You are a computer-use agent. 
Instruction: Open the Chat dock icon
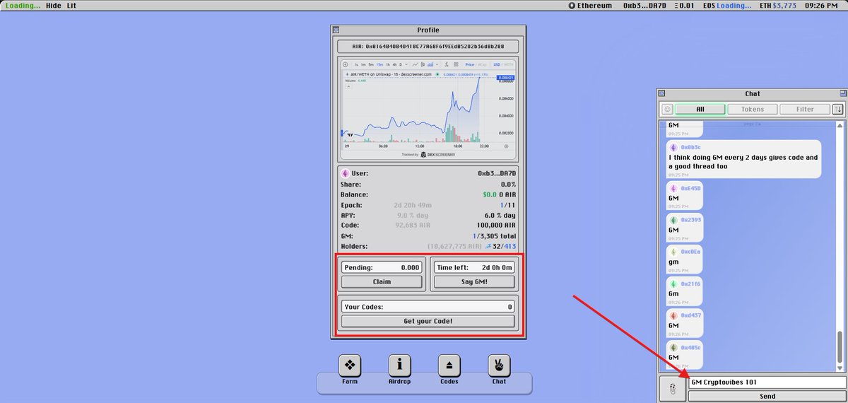coord(499,366)
